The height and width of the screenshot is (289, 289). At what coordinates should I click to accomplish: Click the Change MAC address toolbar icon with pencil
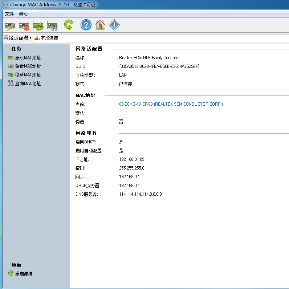[9, 25]
